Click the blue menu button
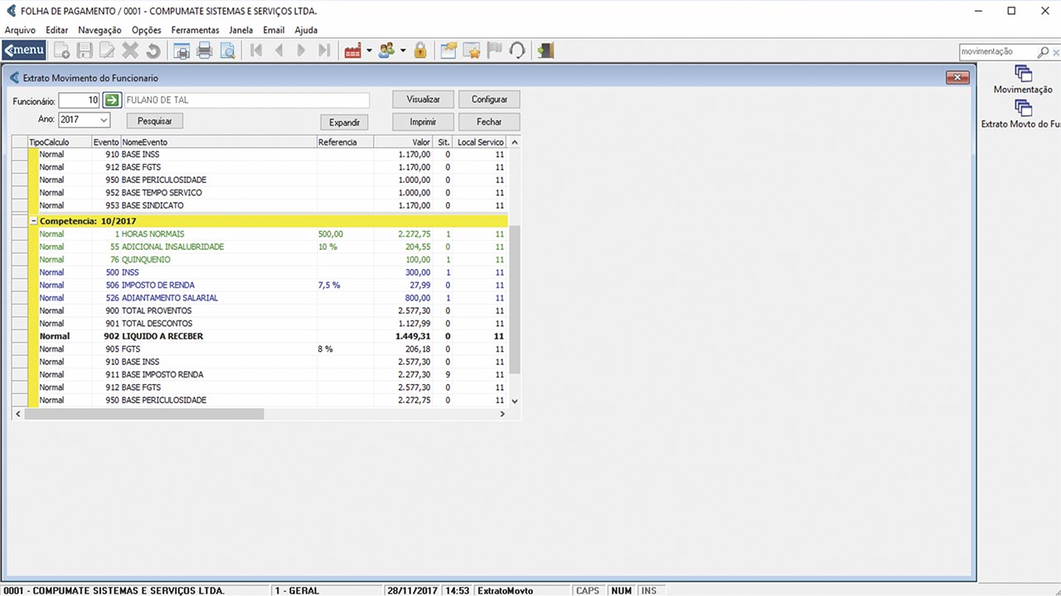The height and width of the screenshot is (596, 1061). tap(24, 50)
